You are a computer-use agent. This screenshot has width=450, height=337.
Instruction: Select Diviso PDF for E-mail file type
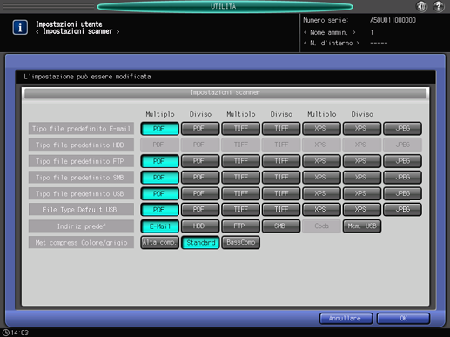200,129
